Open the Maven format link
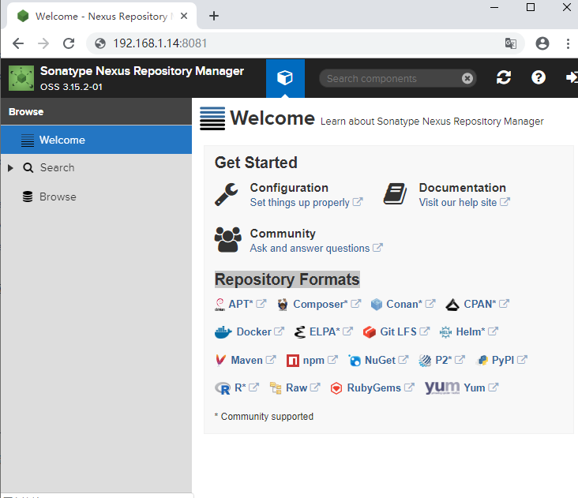The width and height of the screenshot is (578, 498). pos(246,360)
